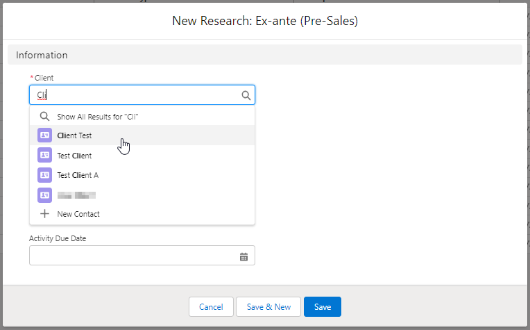Click contact icon of the blurred result

pos(44,195)
